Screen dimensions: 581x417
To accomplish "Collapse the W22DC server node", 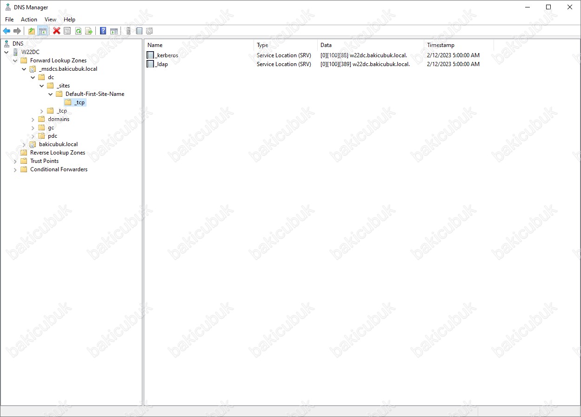I will pyautogui.click(x=7, y=52).
